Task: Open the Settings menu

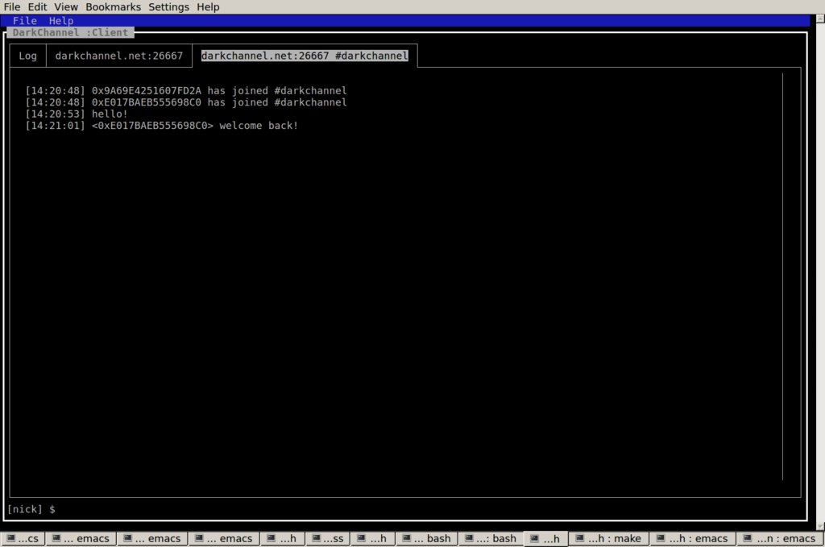Action: tap(168, 6)
